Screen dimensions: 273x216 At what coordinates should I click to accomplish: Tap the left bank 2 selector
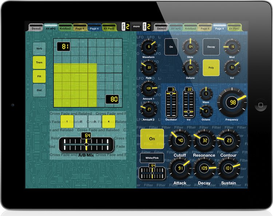126,27
